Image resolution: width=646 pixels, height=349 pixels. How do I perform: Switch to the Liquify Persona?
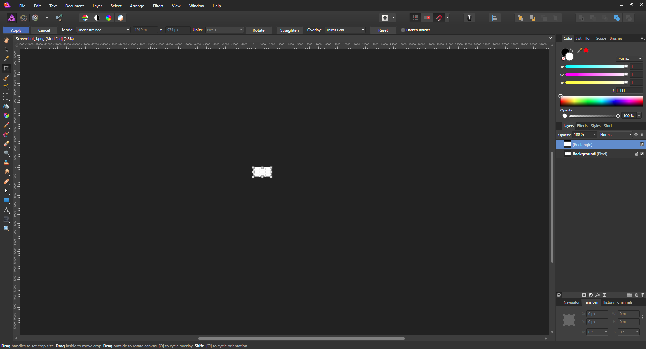coord(24,18)
